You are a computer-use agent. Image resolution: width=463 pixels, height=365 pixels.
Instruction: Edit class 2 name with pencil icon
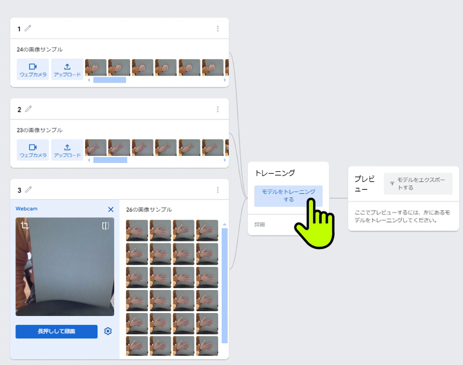point(28,109)
